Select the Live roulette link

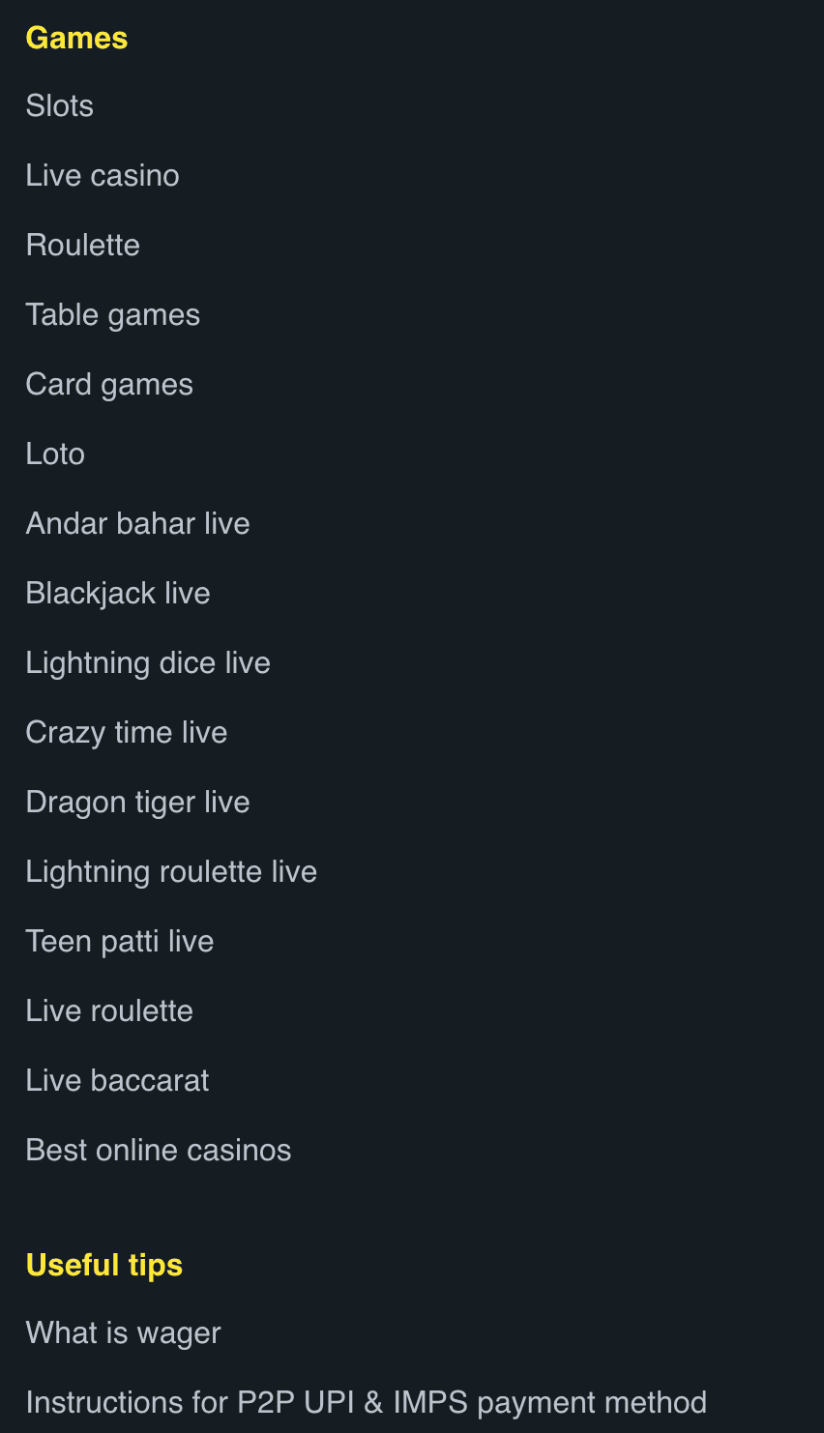109,1010
